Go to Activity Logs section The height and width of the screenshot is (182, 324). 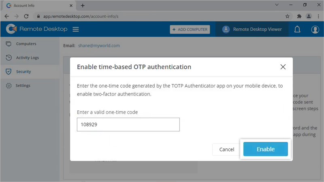coord(27,58)
